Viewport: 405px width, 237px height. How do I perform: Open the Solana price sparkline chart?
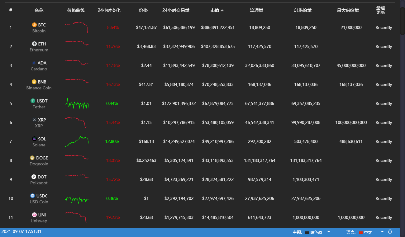(77, 141)
